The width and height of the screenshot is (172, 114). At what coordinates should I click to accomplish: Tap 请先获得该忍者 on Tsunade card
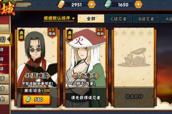[x=86, y=98]
